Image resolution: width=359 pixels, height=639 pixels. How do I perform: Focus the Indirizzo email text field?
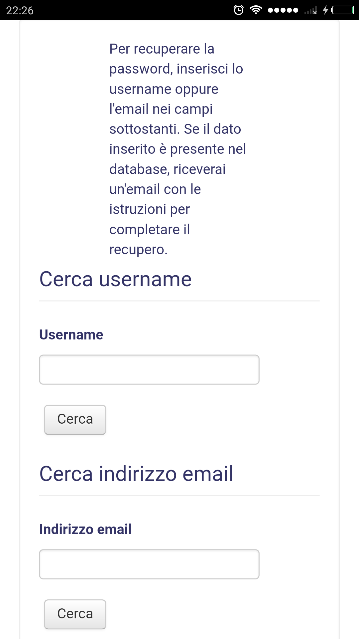coord(149,564)
